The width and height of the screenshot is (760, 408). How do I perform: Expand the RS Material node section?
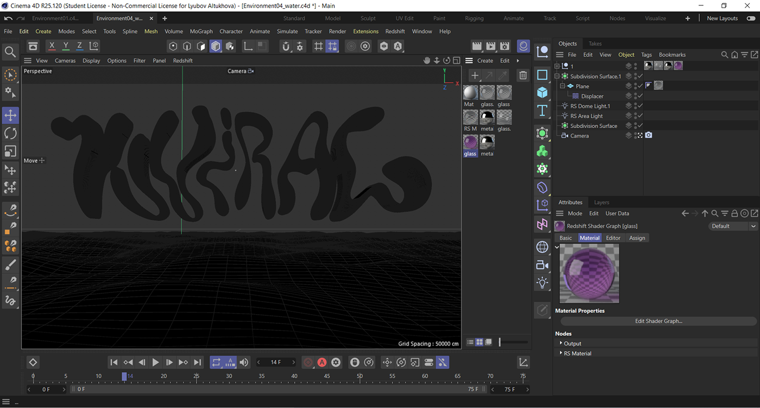pyautogui.click(x=561, y=353)
